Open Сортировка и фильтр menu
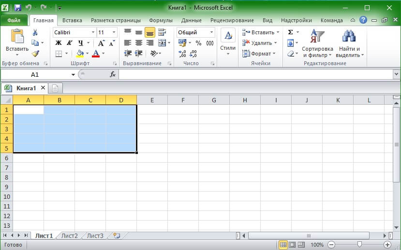Screen dimensions: 401x250 (317, 43)
